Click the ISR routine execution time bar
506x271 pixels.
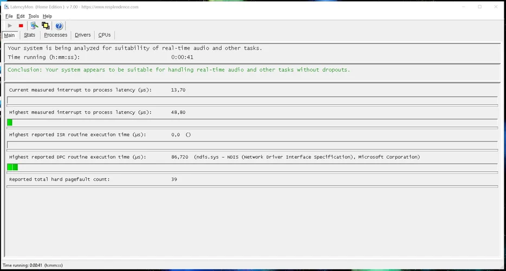pos(252,145)
